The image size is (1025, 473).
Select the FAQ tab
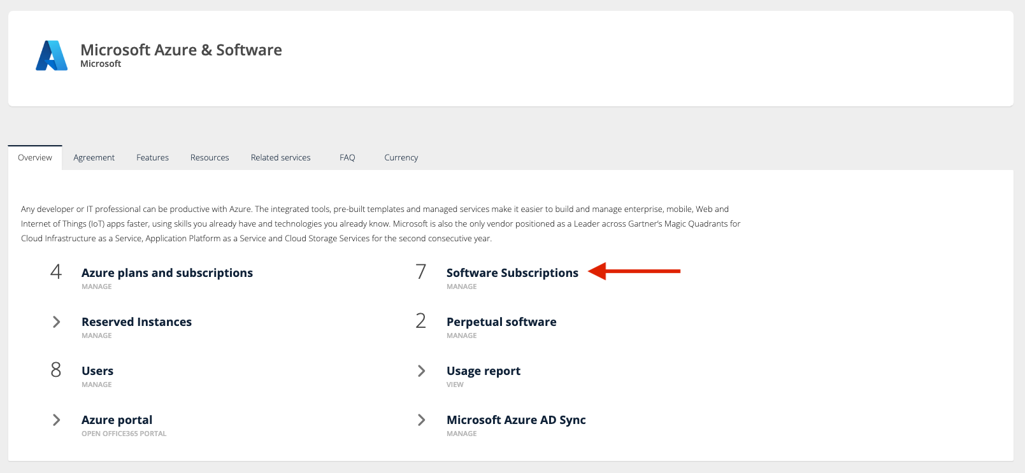[x=347, y=158]
